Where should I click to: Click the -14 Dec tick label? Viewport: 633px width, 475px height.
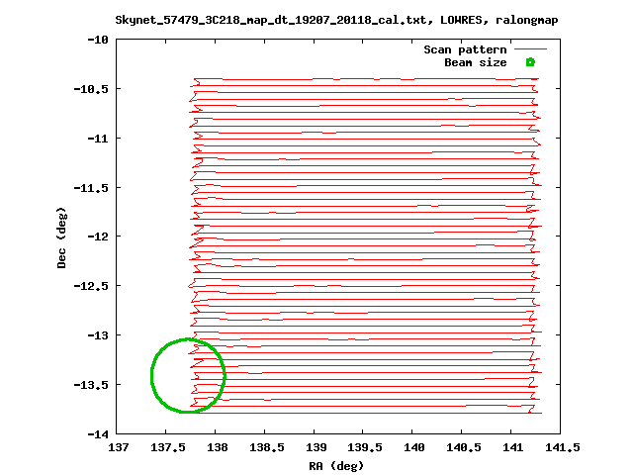point(98,434)
